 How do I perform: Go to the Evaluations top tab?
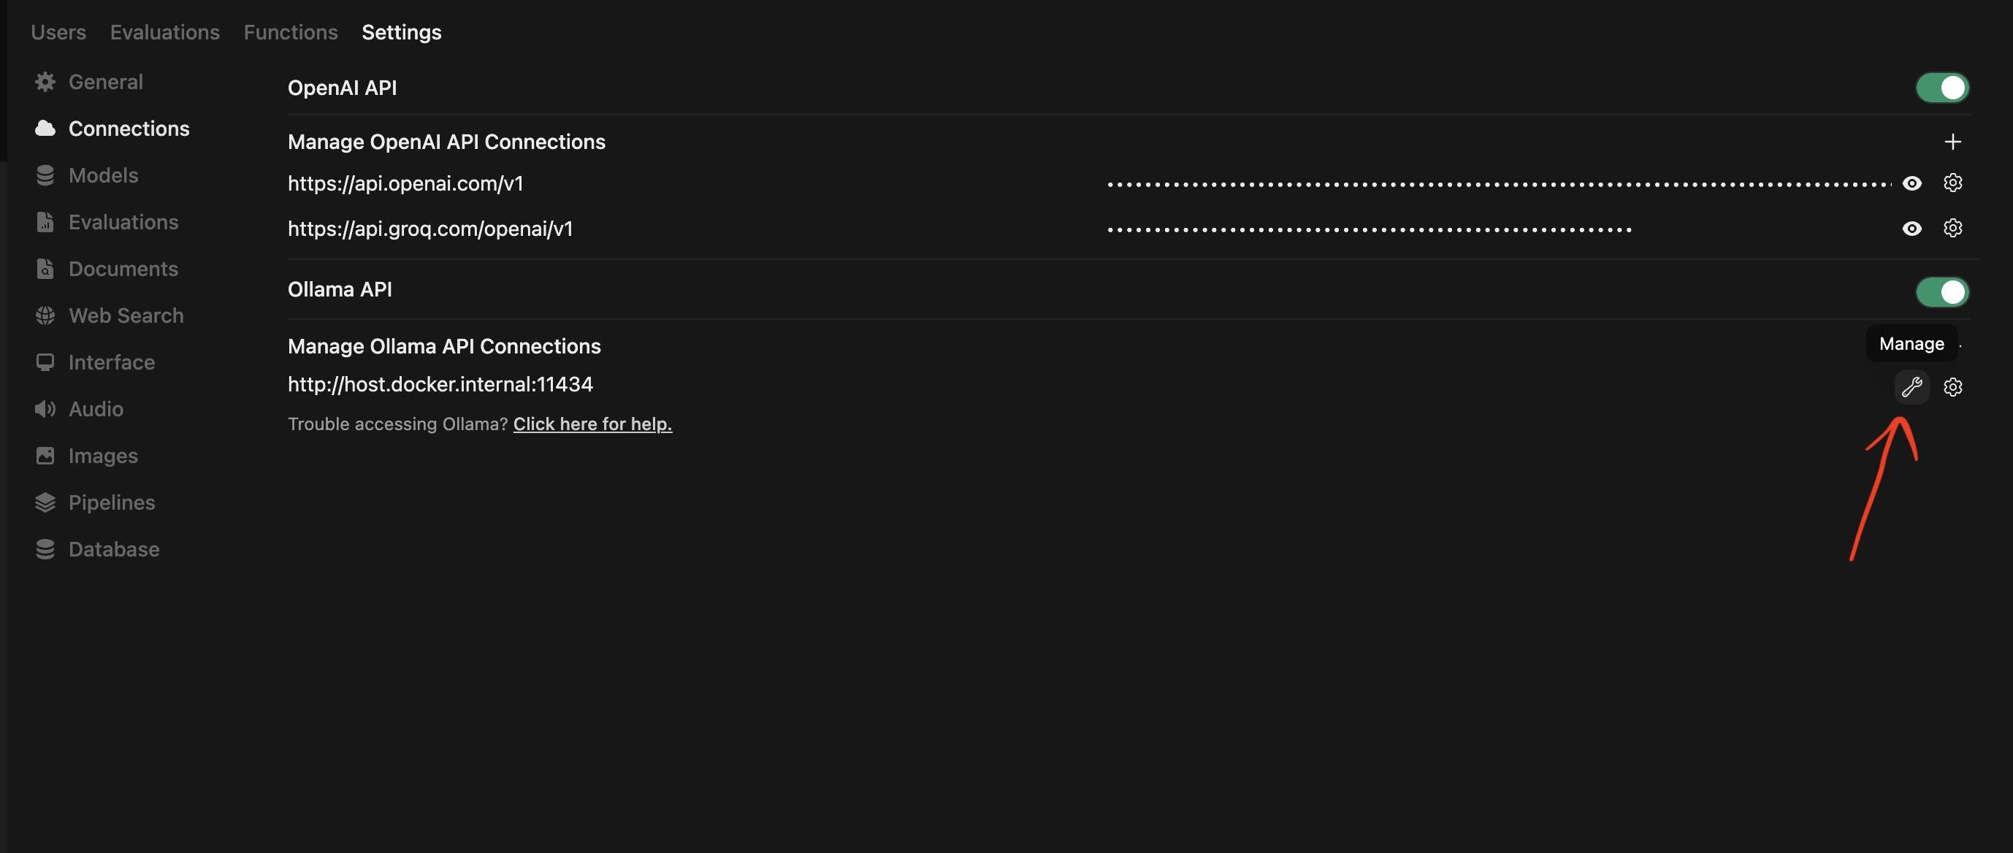pyautogui.click(x=164, y=32)
